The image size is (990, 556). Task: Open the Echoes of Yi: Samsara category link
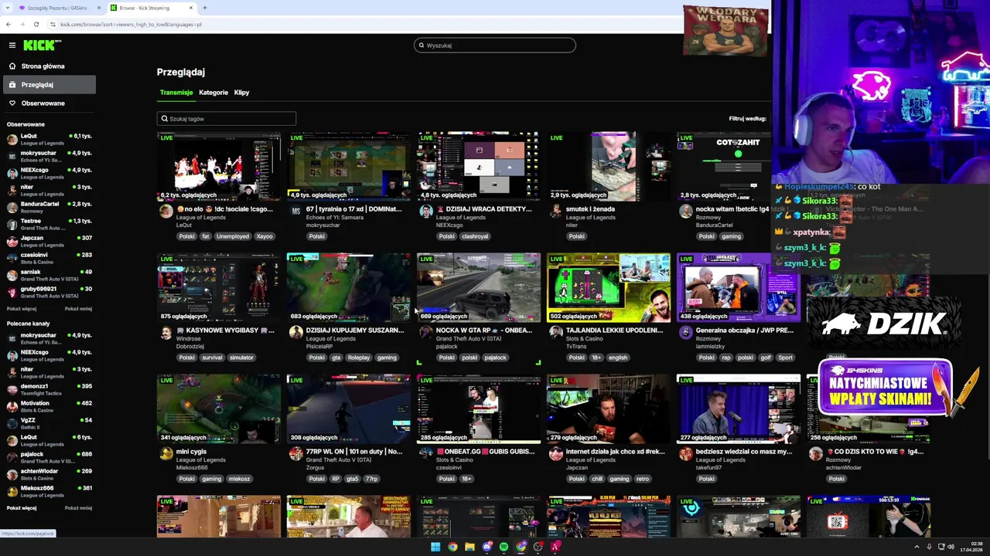click(x=334, y=217)
